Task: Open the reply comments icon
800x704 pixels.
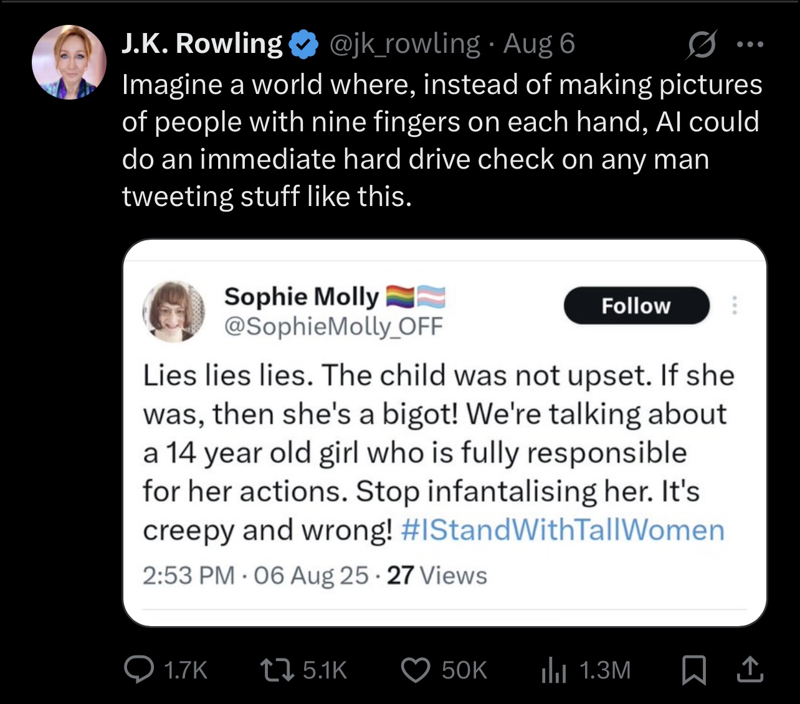Action: pos(138,670)
